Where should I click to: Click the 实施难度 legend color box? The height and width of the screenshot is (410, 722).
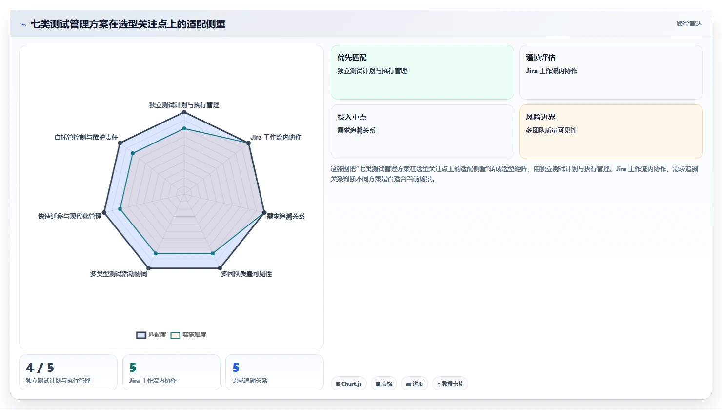pos(176,335)
